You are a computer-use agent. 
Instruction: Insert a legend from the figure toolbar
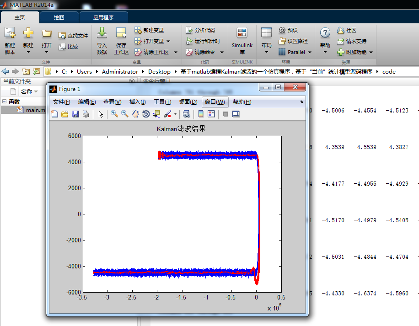point(211,114)
